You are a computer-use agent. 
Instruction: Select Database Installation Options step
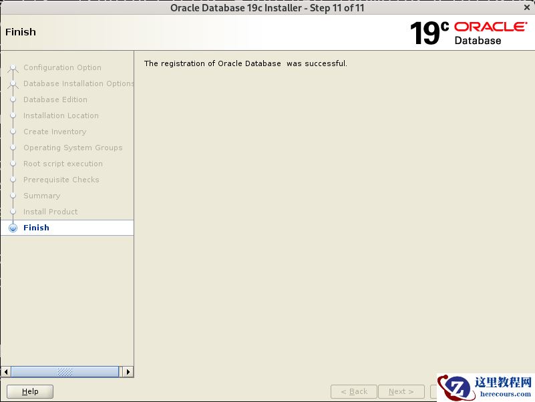[78, 83]
